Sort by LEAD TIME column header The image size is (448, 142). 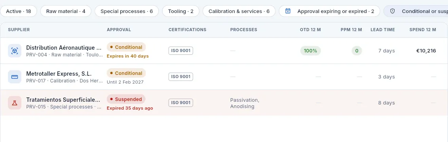tap(383, 30)
